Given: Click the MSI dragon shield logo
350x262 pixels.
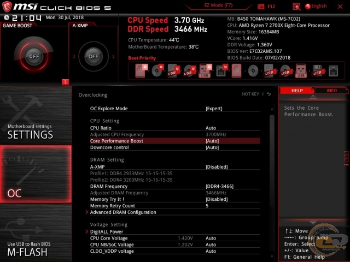Looking at the screenshot, I should pos(7,7).
